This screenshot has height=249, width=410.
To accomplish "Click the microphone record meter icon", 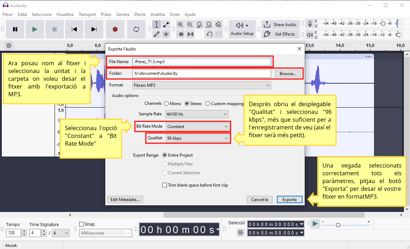I will pos(310,24).
